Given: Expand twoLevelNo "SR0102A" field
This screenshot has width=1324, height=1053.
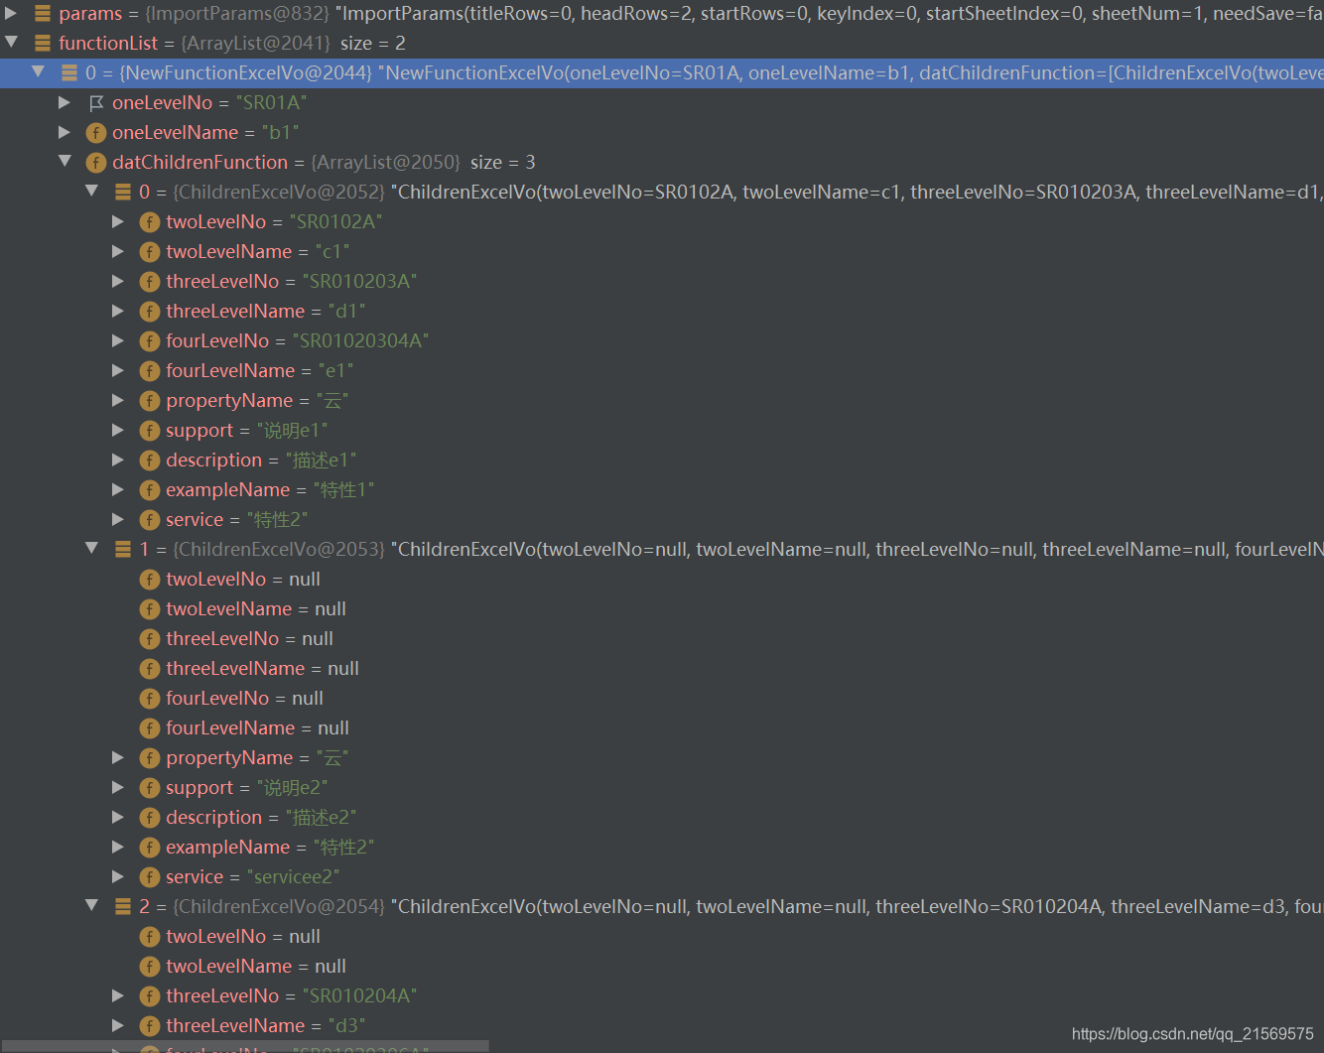Looking at the screenshot, I should pos(118,221).
